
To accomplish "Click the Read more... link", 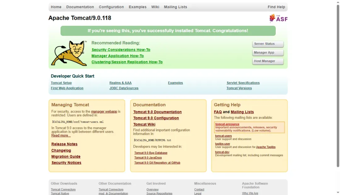I will pos(61,135).
